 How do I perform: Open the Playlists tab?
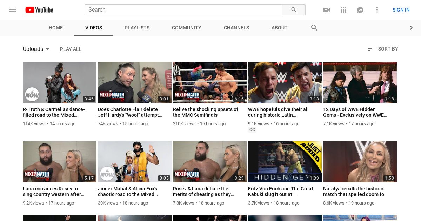[137, 28]
